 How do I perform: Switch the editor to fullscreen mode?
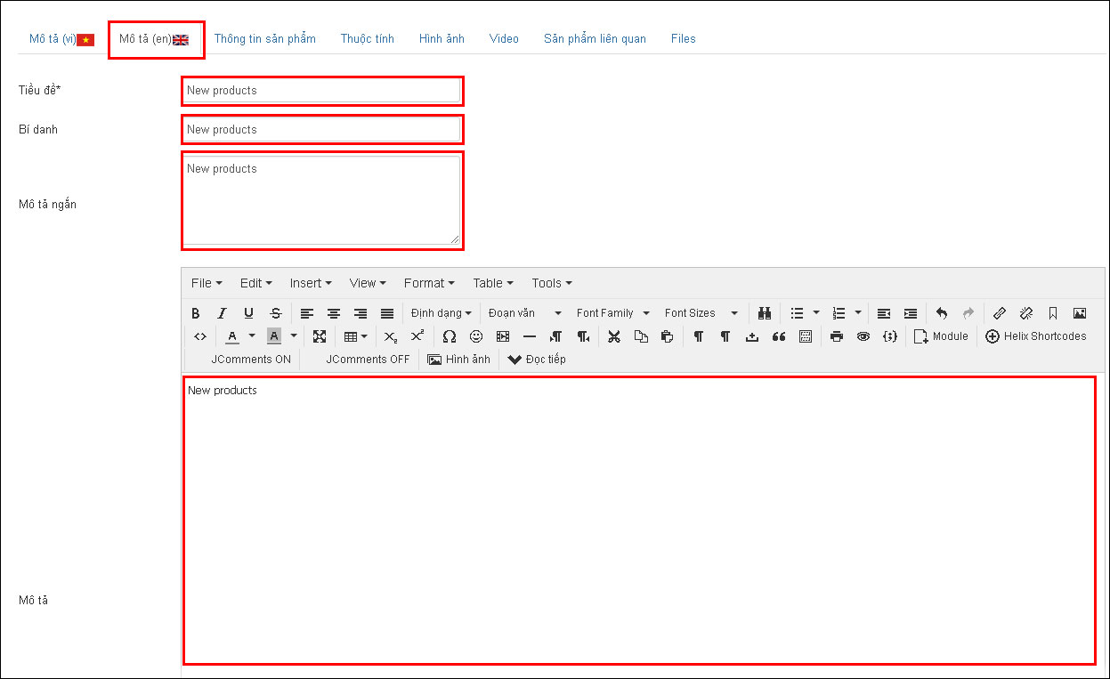(320, 336)
